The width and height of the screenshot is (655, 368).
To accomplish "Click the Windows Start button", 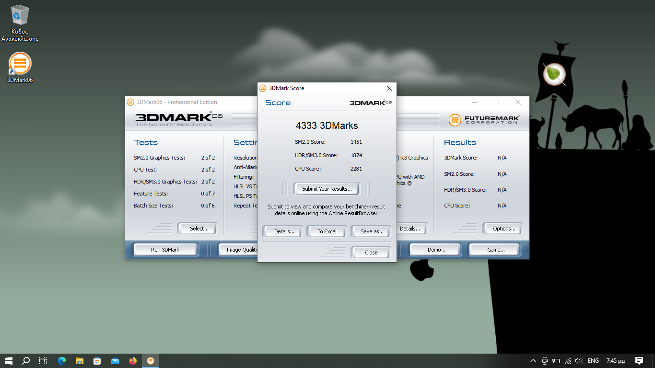I will (x=8, y=361).
